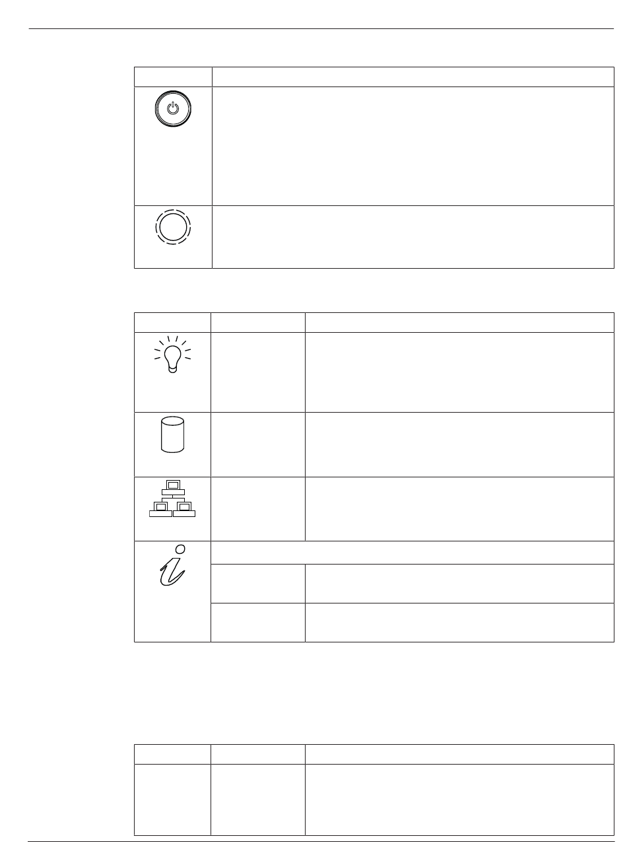Click the power button icon
This screenshot has width=627, height=859.
click(173, 108)
